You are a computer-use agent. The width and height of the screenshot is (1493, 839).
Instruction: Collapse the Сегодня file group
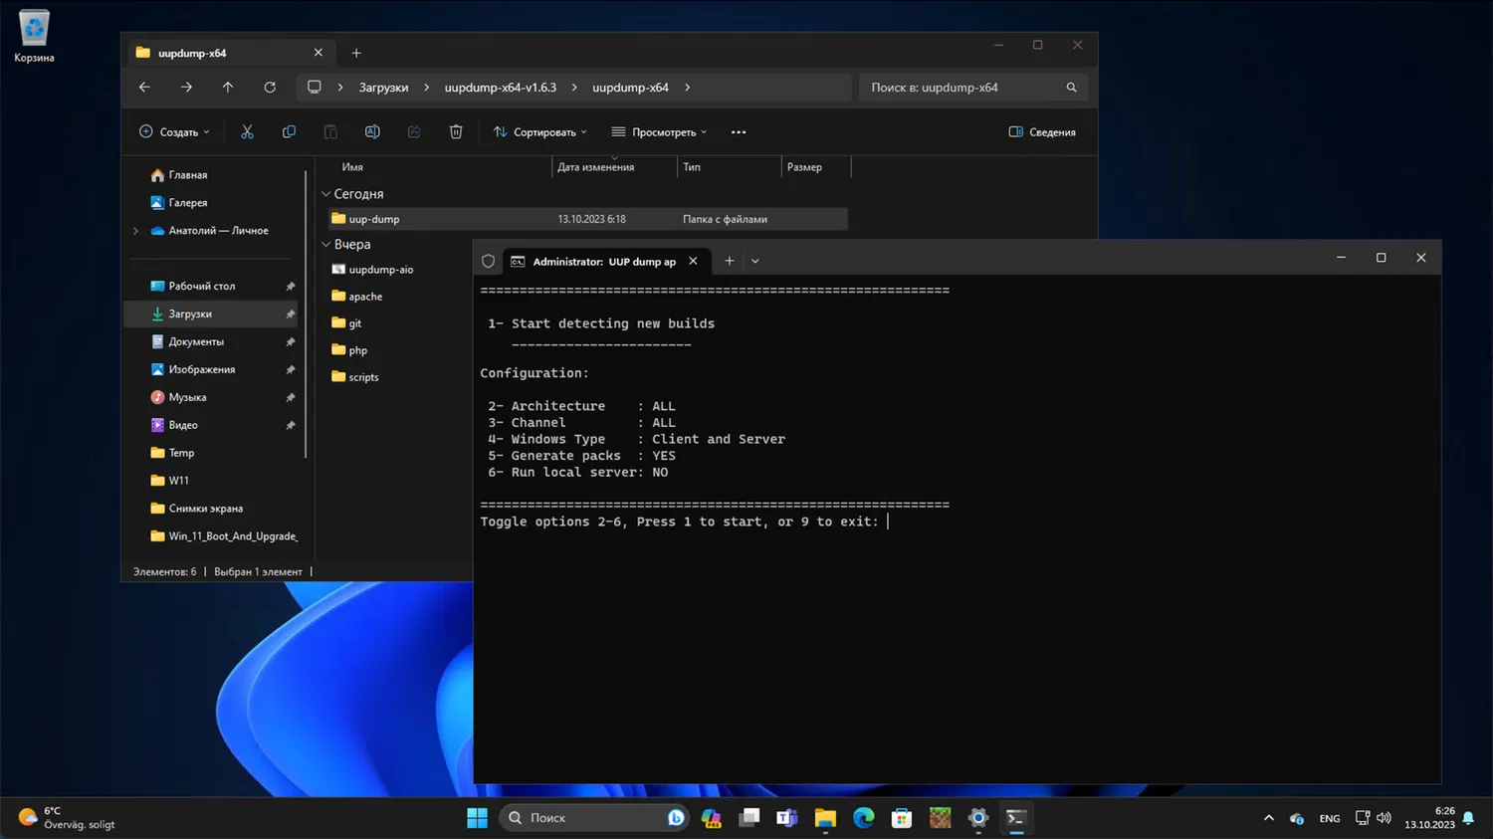[326, 194]
